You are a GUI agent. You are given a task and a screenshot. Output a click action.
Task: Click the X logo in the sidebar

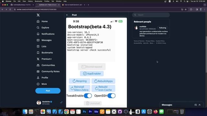pyautogui.click(x=38, y=15)
